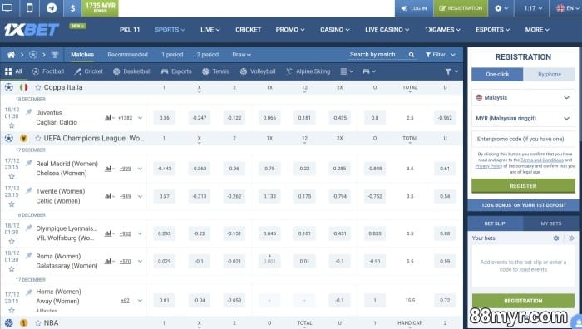Open the settings gear dropdown
Image resolution: width=582 pixels, height=329 pixels.
coord(501,8)
